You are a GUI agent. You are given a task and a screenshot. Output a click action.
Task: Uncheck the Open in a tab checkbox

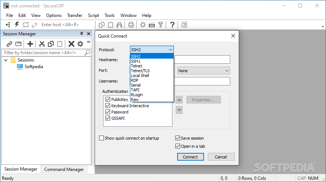178,146
